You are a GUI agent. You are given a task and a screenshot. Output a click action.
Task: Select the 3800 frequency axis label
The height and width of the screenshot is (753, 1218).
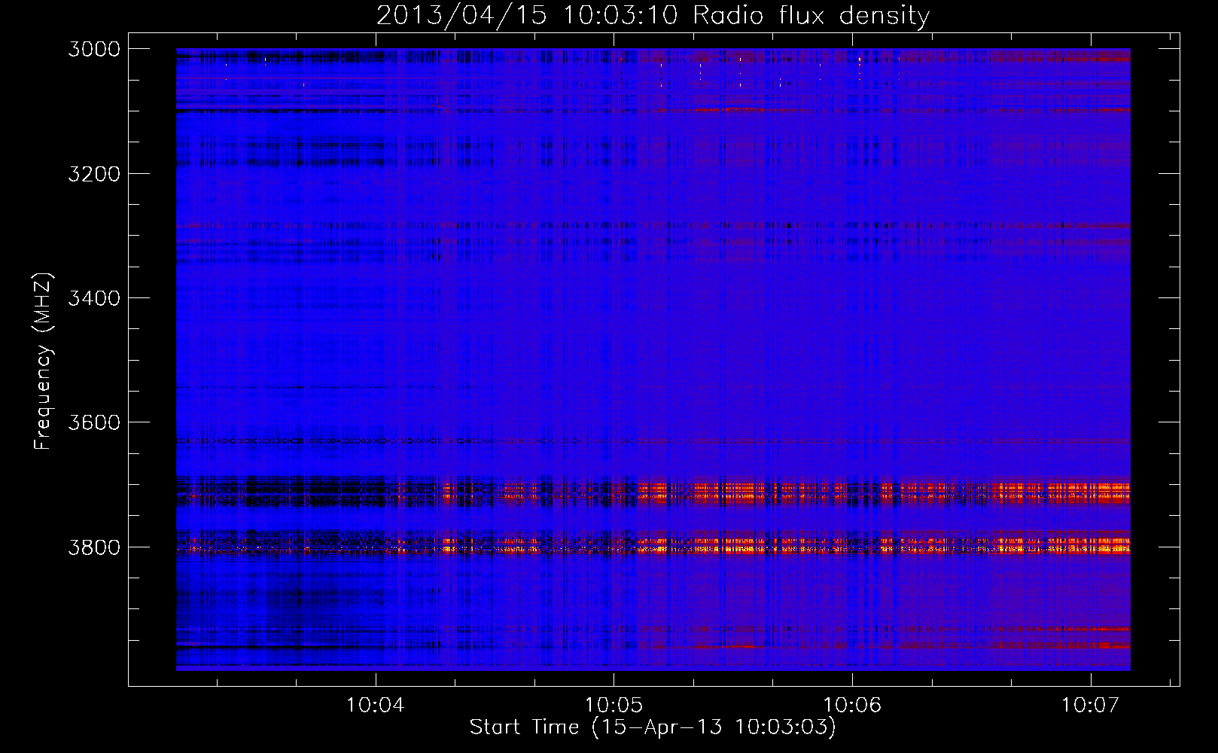point(94,547)
